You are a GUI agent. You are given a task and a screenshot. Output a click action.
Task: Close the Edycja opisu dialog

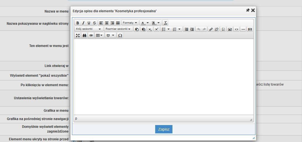tap(253, 10)
